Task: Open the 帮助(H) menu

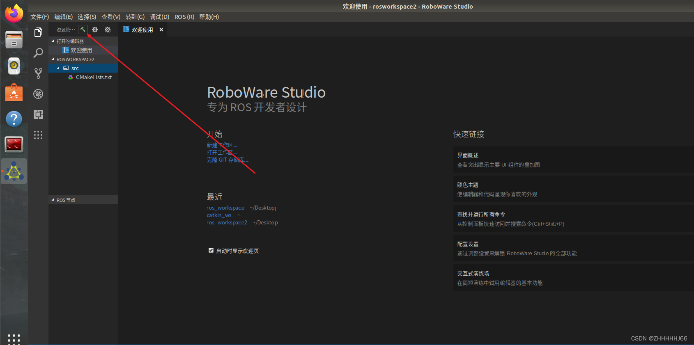Action: pos(209,17)
